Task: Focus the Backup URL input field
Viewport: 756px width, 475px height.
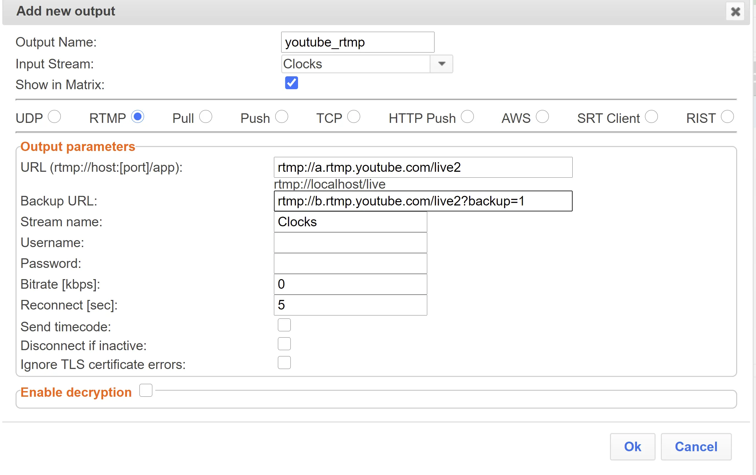Action: pyautogui.click(x=423, y=201)
